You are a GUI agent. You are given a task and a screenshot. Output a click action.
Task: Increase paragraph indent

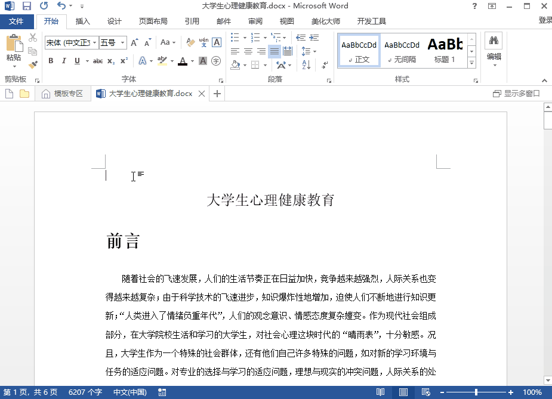pyautogui.click(x=314, y=38)
